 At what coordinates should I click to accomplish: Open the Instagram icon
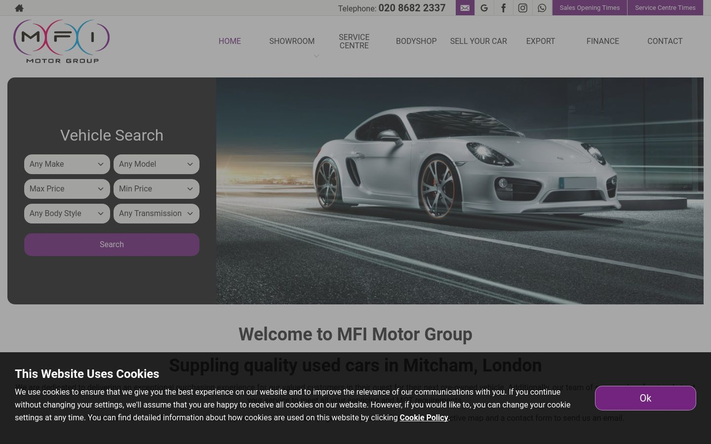click(523, 8)
